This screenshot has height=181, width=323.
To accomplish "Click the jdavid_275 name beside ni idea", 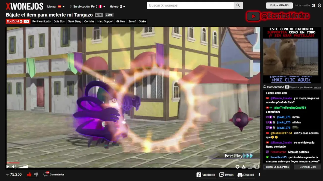I will click(284, 122).
